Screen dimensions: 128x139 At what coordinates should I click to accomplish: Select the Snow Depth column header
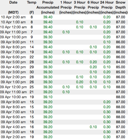click(120, 7)
